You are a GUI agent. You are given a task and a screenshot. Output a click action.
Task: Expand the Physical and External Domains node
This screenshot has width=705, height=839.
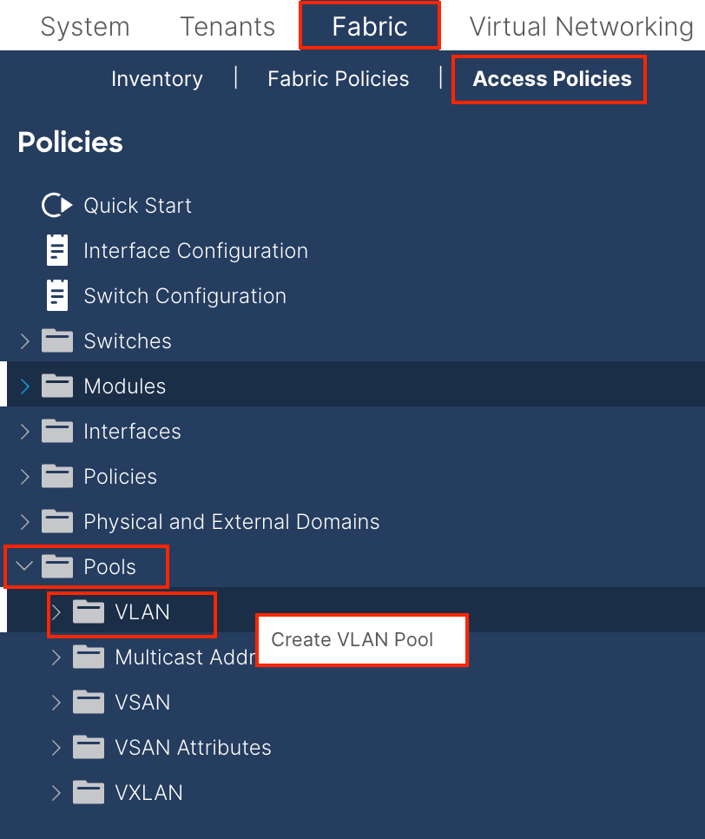[24, 522]
